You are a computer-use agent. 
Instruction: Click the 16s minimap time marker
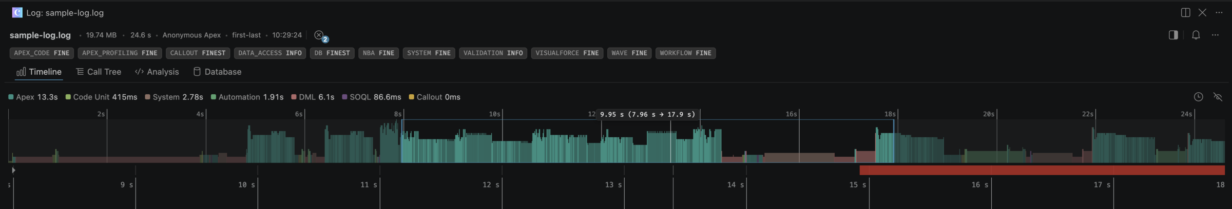point(792,114)
